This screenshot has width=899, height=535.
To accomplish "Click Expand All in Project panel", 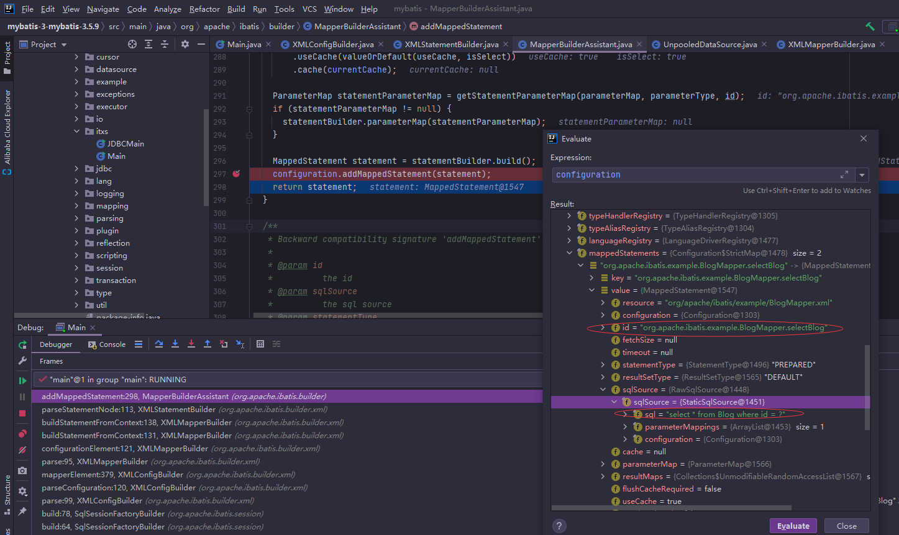I will [x=148, y=44].
